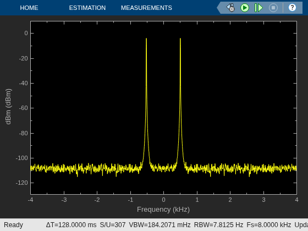The image size is (308, 231).
Task: Click the Frequency (kHz) axis label
Action: [163, 210]
